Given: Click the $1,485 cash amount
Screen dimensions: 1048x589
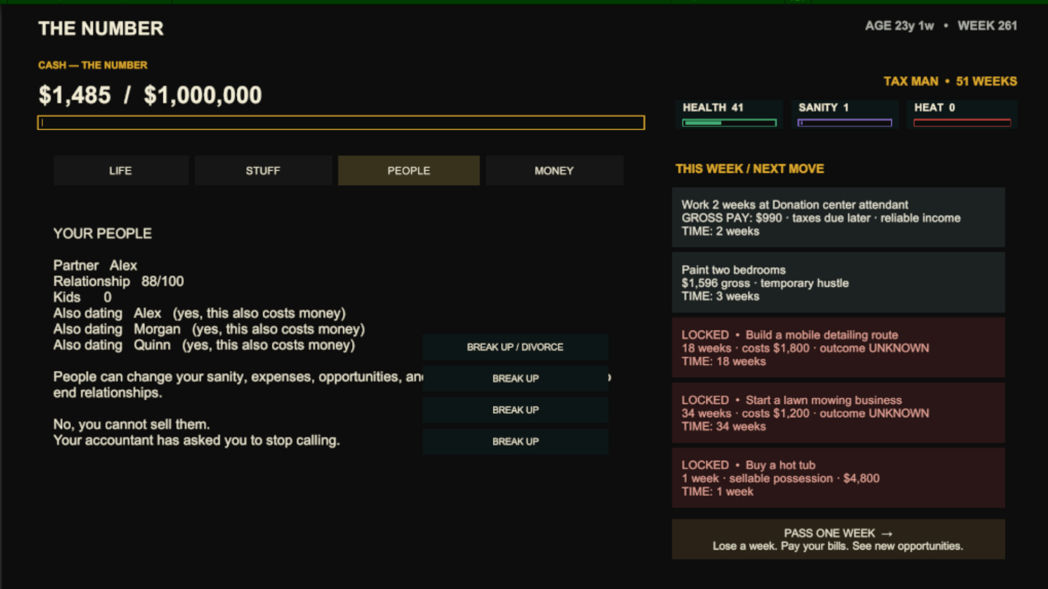Looking at the screenshot, I should (75, 95).
